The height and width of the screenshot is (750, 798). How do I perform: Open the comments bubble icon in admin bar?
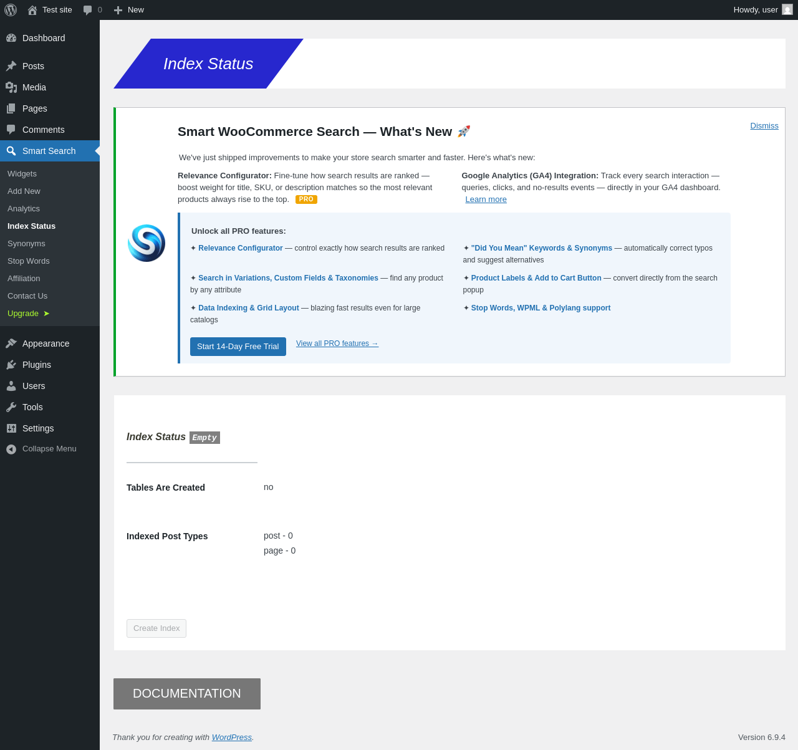pyautogui.click(x=88, y=10)
